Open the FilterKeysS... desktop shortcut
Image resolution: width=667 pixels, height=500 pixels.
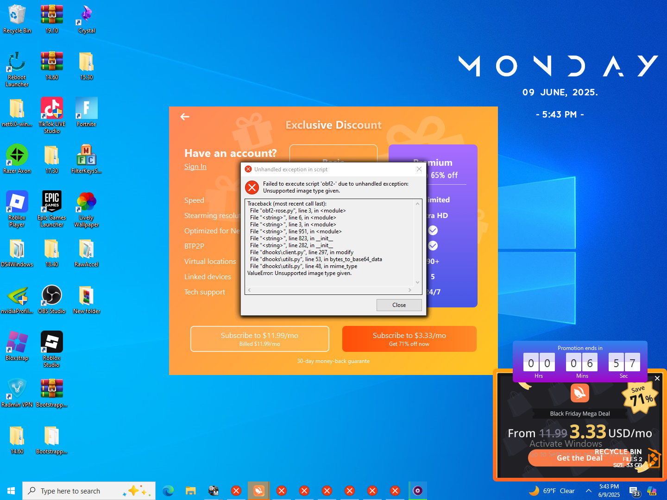tap(87, 159)
